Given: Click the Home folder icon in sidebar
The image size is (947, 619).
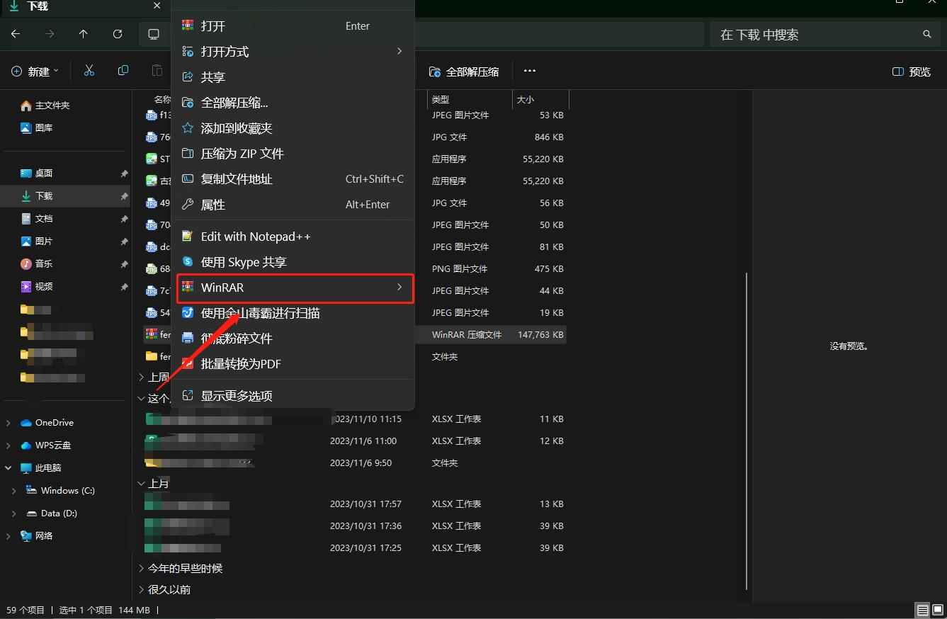Looking at the screenshot, I should [x=26, y=106].
